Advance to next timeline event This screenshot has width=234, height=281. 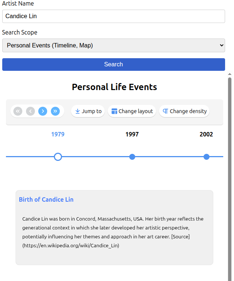point(43,111)
